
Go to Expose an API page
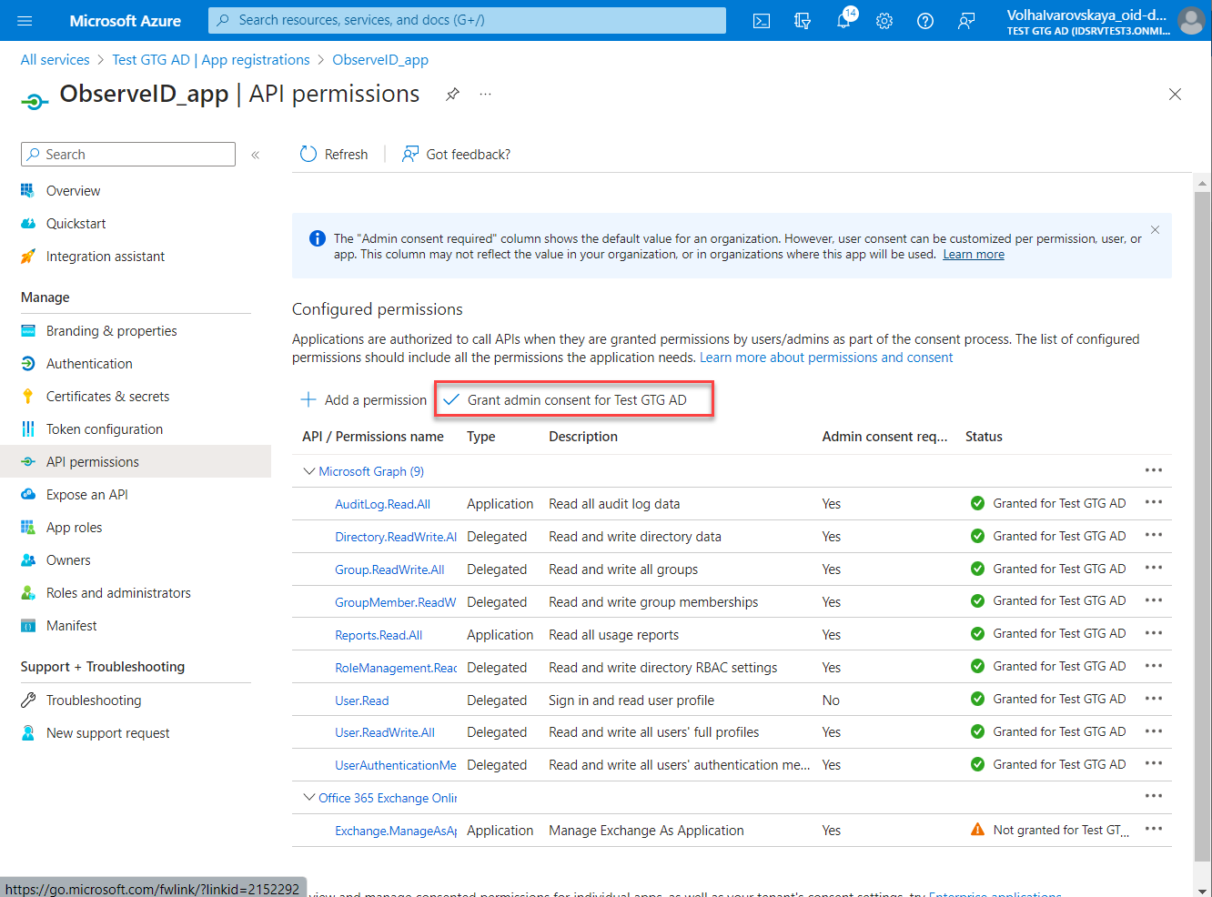coord(86,495)
